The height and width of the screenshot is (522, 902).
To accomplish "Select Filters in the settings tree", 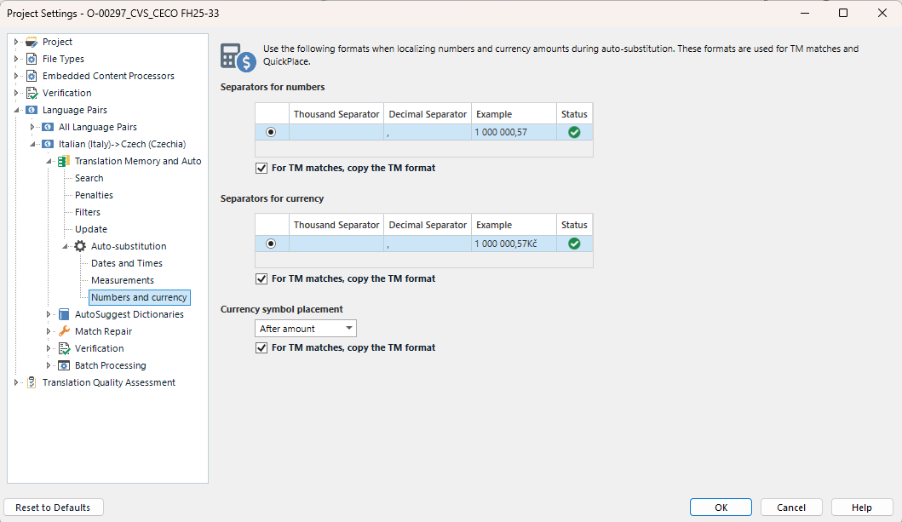I will coord(88,212).
